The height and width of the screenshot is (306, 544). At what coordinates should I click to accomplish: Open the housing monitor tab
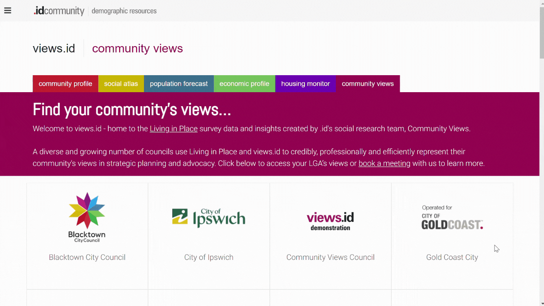point(305,84)
